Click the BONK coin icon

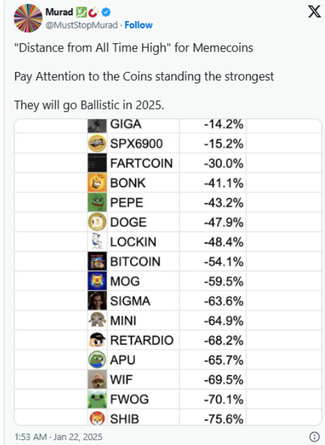[97, 183]
